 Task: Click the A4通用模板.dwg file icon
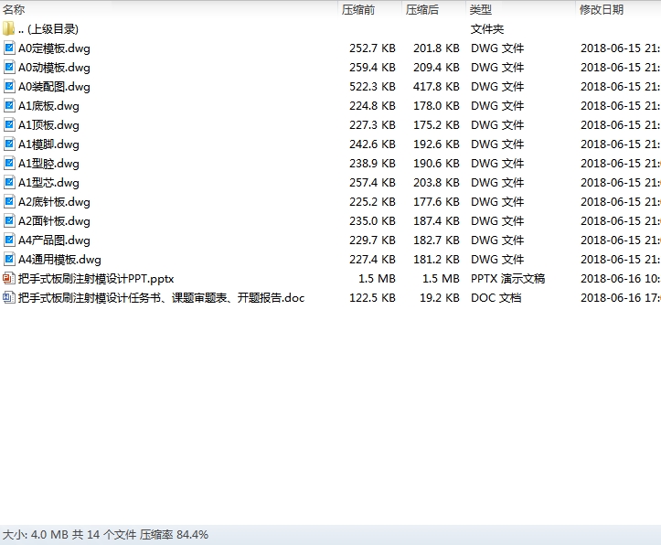click(9, 259)
